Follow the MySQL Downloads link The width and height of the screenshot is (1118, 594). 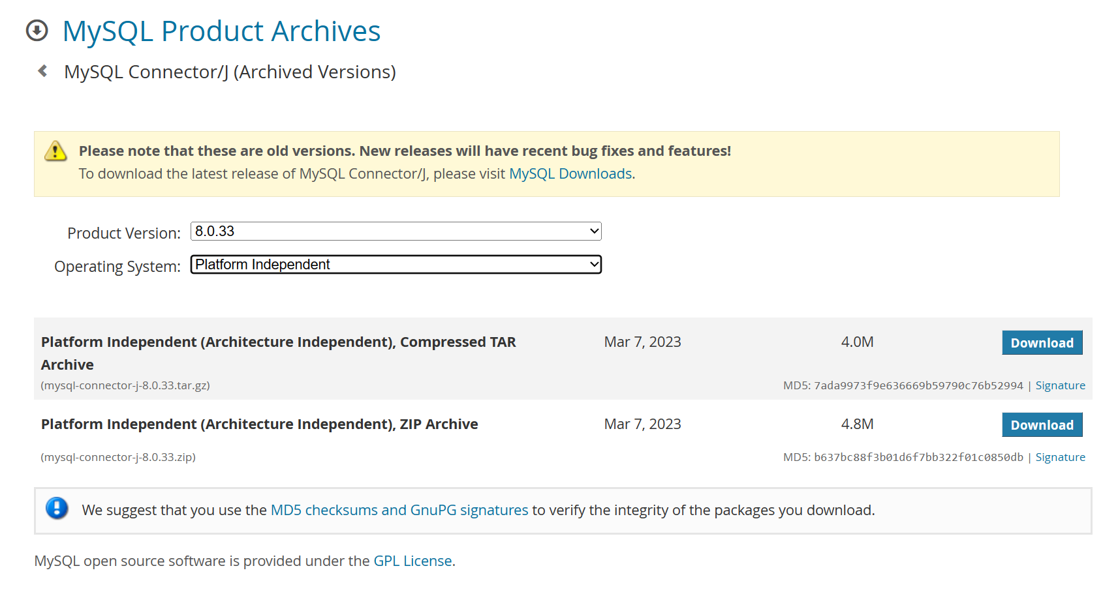pos(570,174)
